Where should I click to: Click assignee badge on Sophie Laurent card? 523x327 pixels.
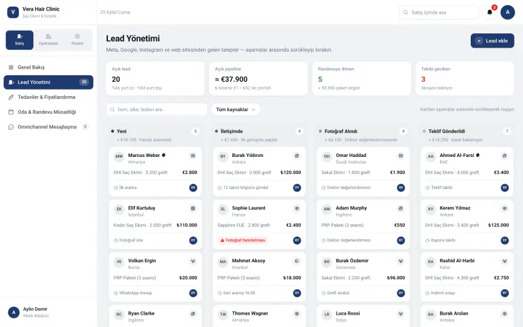pyautogui.click(x=297, y=240)
